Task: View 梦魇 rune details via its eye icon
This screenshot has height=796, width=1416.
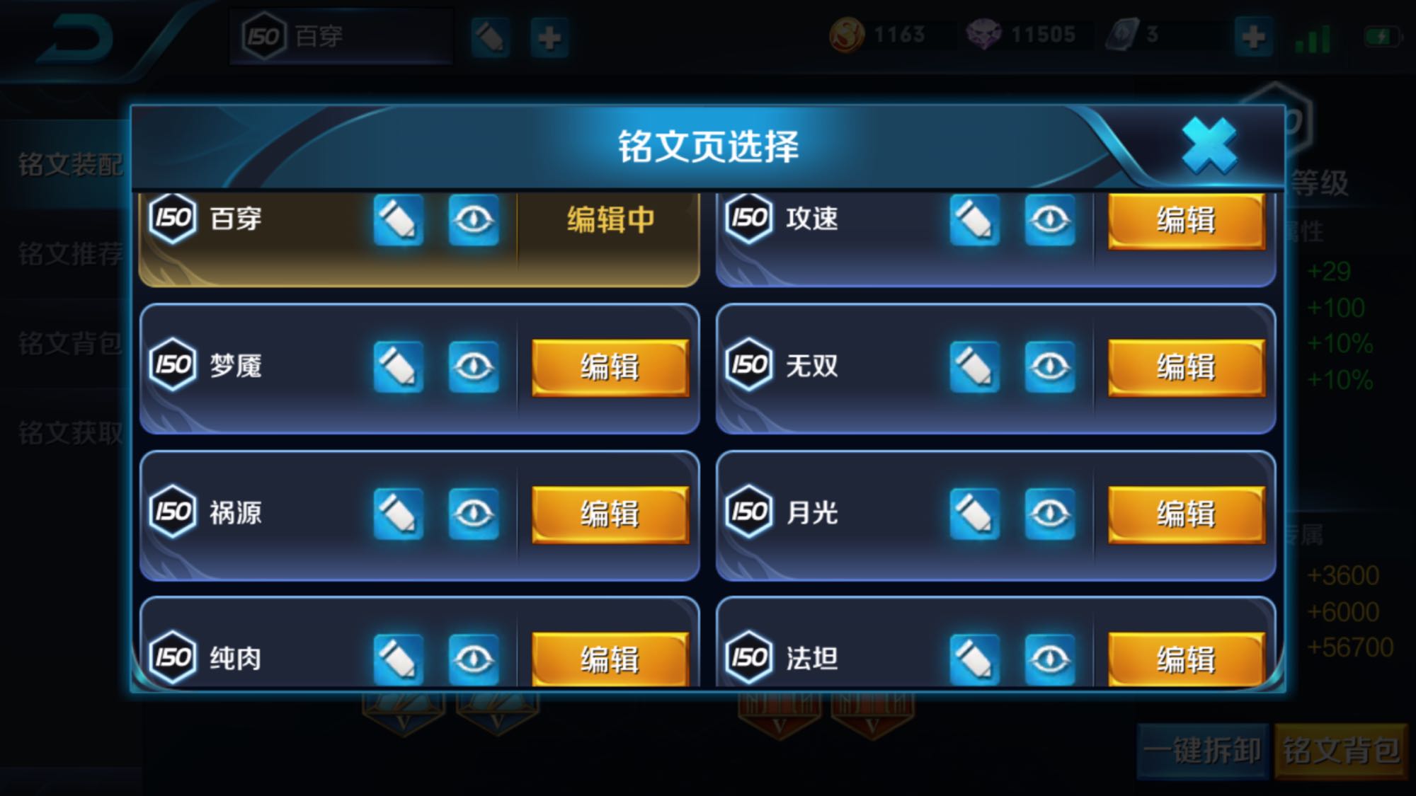Action: [x=474, y=367]
